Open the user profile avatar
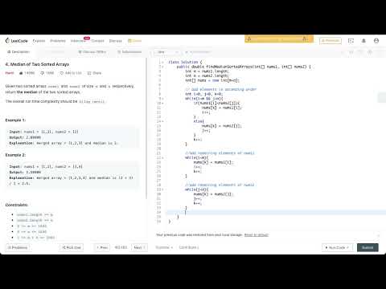 pos(376,41)
